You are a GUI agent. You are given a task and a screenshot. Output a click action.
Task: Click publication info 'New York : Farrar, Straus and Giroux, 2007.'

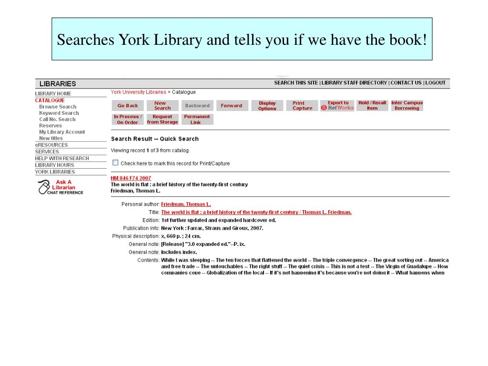(212, 228)
